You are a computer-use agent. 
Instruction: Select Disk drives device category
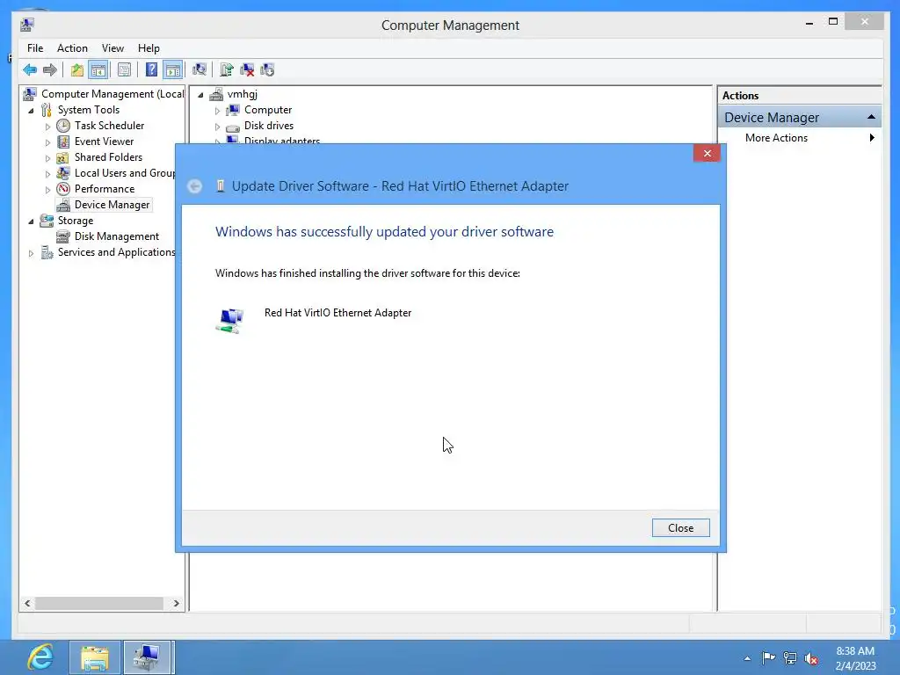pyautogui.click(x=269, y=125)
